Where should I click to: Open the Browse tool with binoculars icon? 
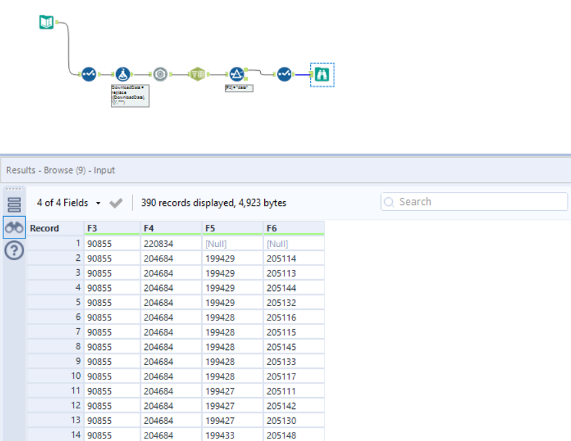tap(321, 75)
